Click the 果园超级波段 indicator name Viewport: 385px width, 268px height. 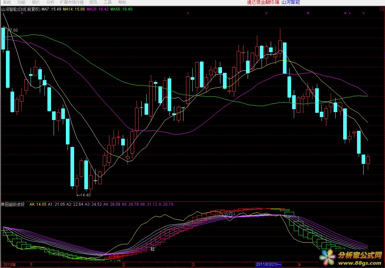coord(13,204)
